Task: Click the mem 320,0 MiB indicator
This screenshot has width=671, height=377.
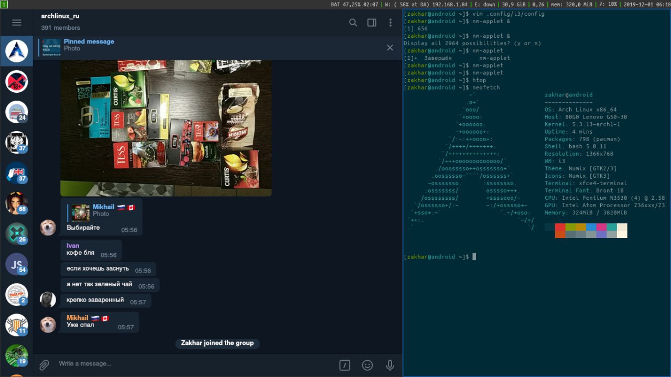Action: tap(572, 4)
